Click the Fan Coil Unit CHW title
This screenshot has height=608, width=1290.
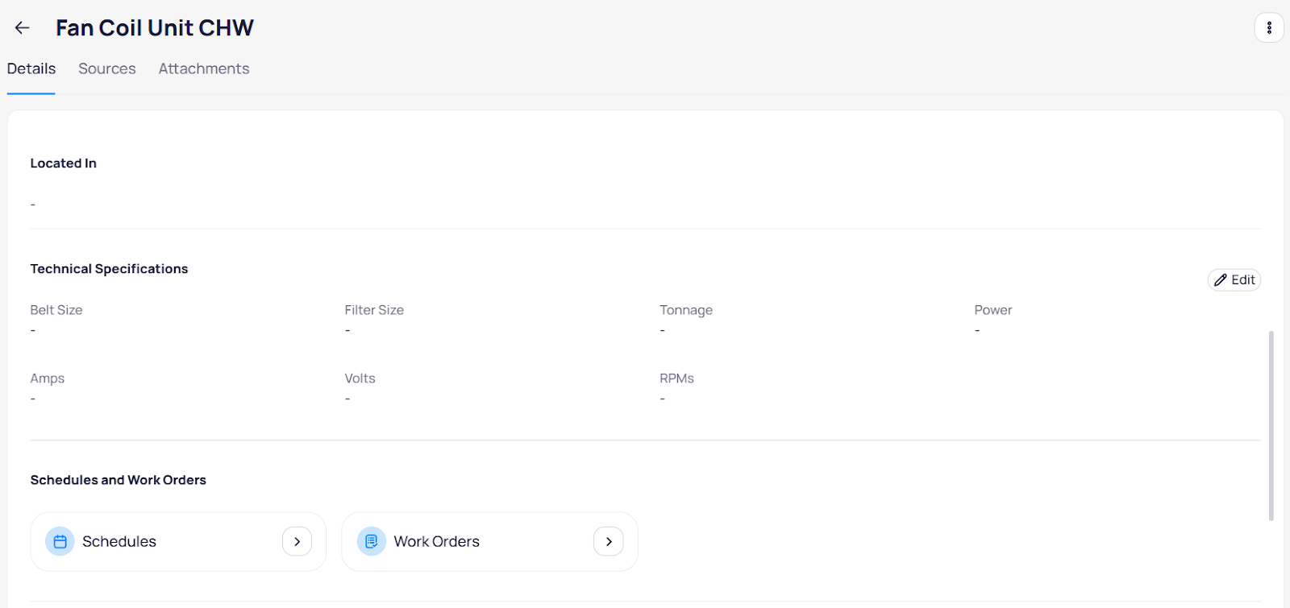point(155,28)
